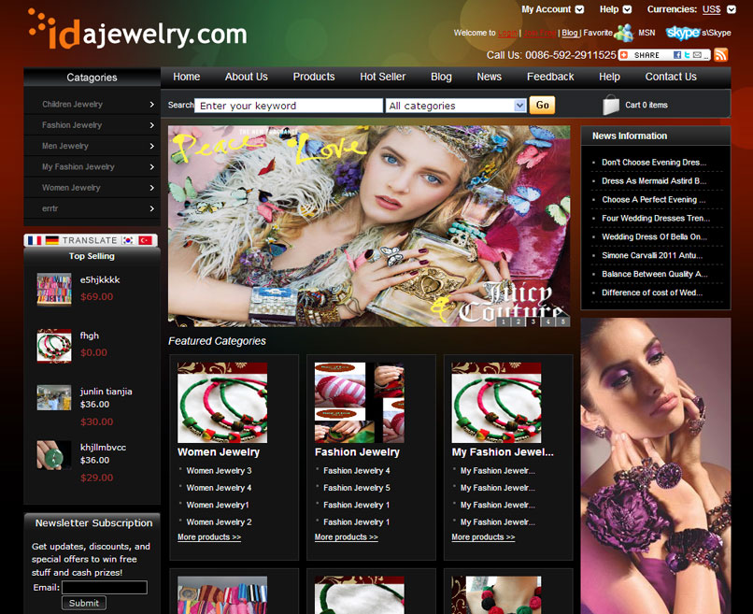
Task: Open the Blog link in welcome bar
Action: coord(570,33)
